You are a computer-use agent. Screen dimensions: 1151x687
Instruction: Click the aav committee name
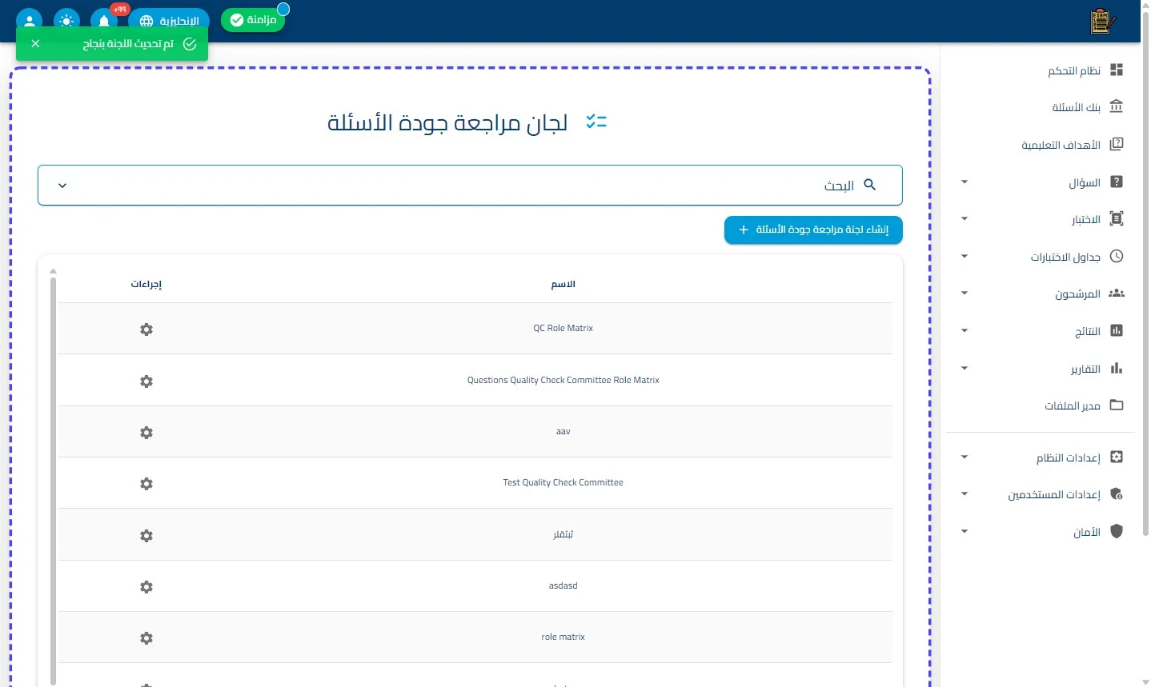click(563, 431)
